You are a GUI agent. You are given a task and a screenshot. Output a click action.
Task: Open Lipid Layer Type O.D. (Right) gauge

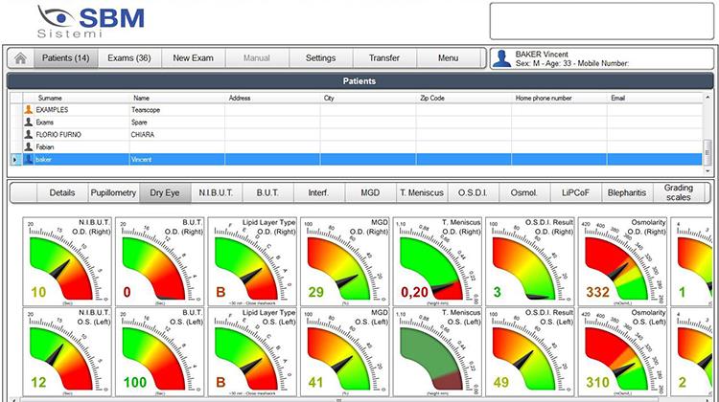tap(252, 261)
